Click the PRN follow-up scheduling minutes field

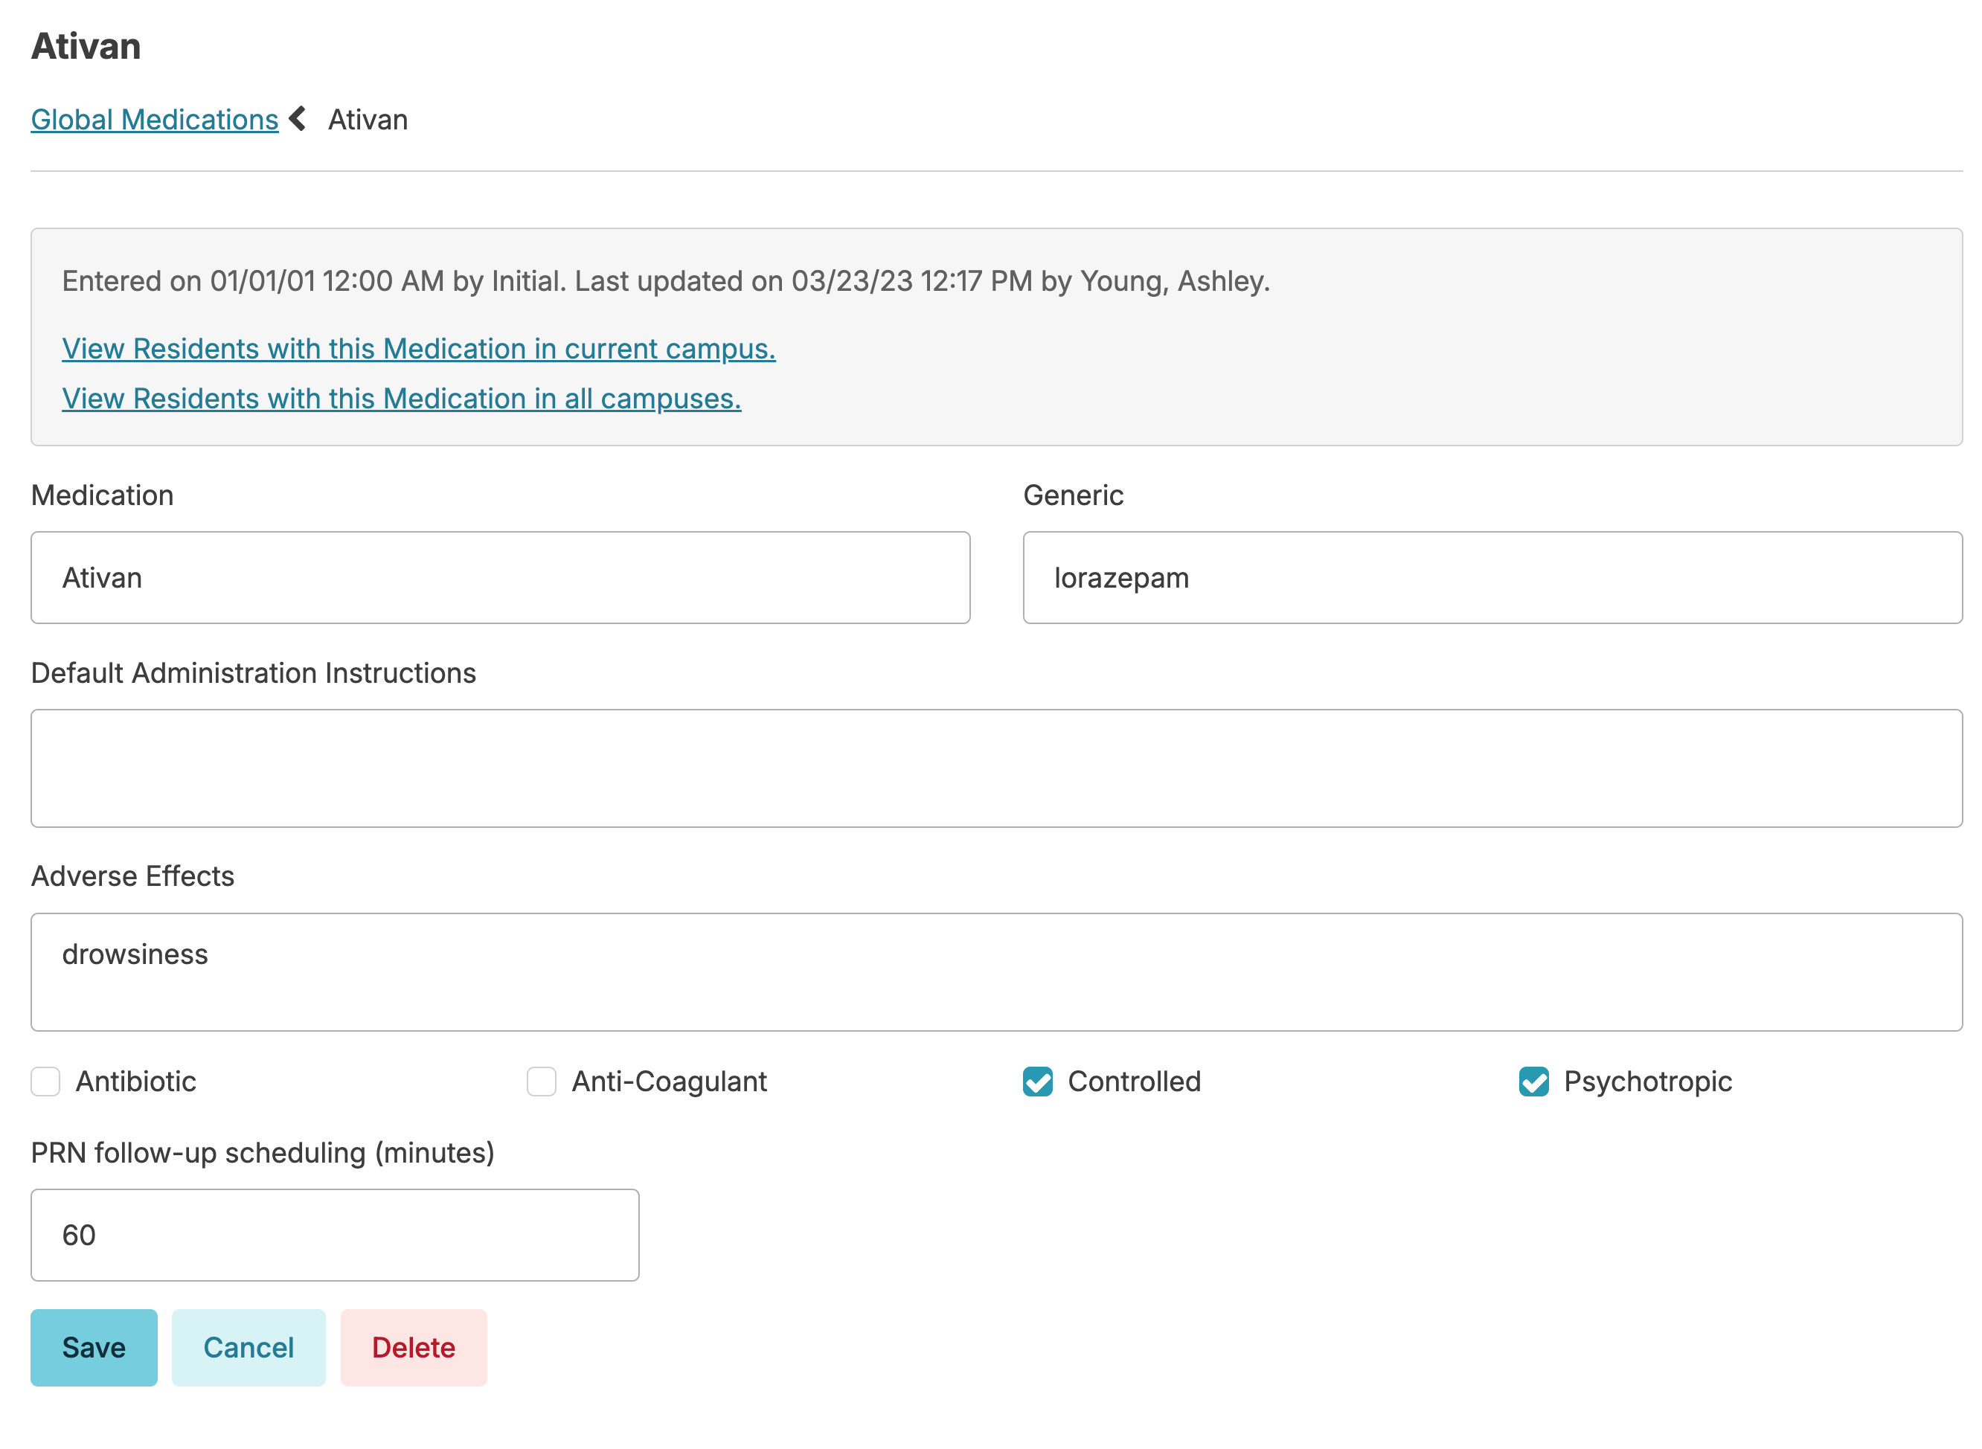[334, 1234]
